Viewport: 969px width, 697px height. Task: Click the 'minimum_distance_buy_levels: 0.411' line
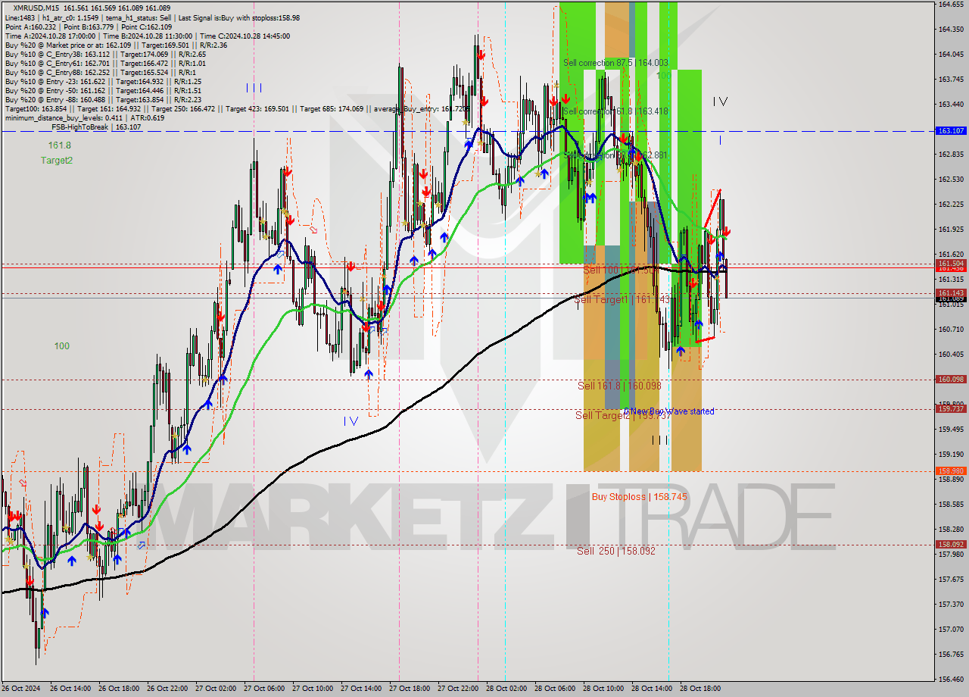pyautogui.click(x=84, y=117)
